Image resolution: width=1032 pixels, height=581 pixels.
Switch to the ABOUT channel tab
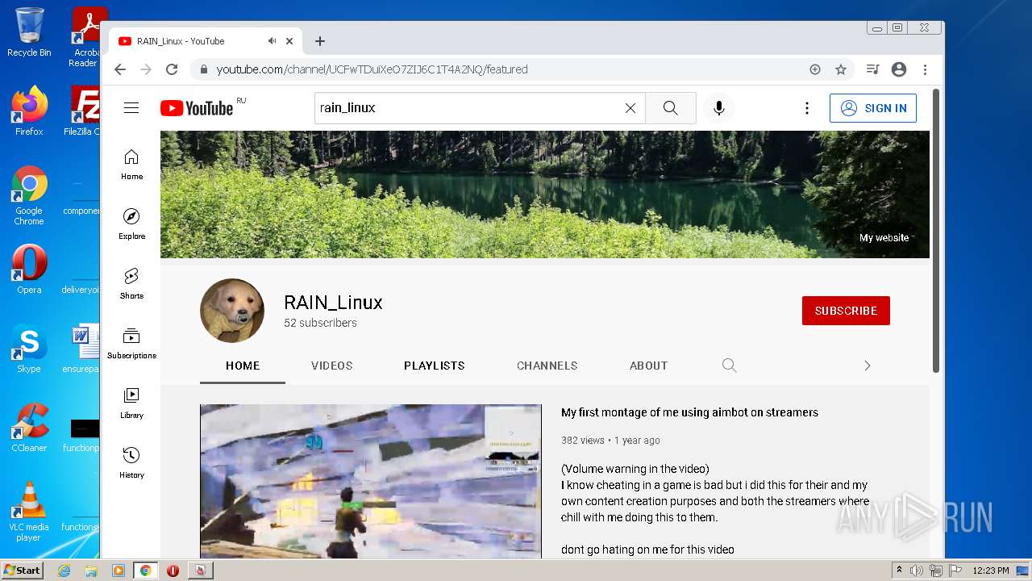coord(649,366)
